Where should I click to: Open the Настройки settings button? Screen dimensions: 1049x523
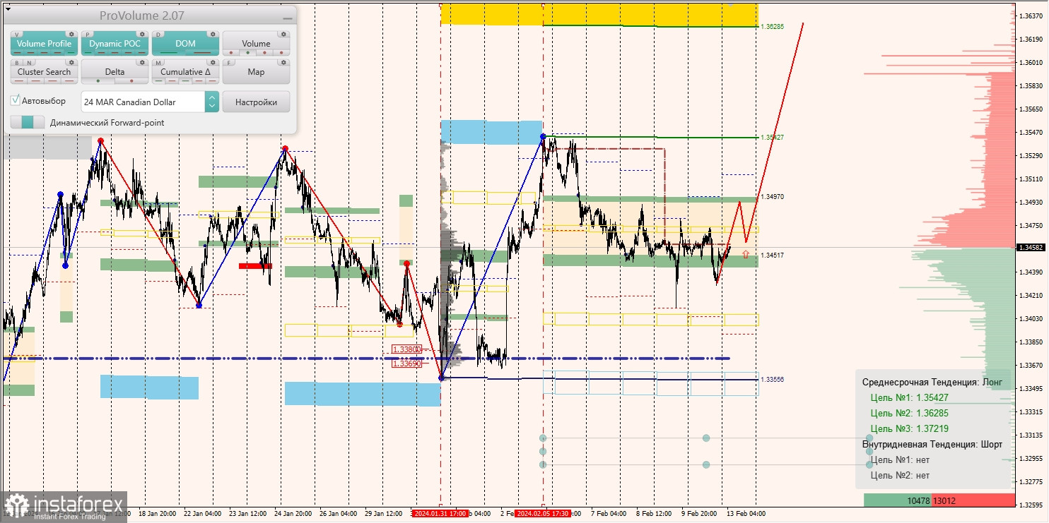click(x=256, y=102)
